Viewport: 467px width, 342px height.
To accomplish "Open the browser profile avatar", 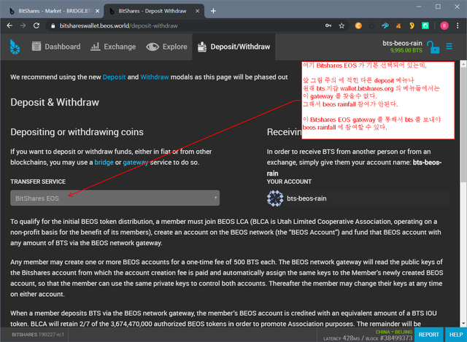I will [x=444, y=26].
